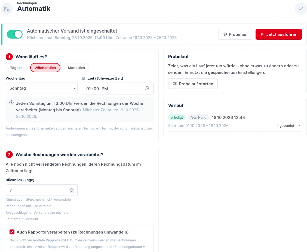This screenshot has width=307, height=252.
Task: Select the Wöchentlich schedule option
Action: click(x=45, y=68)
